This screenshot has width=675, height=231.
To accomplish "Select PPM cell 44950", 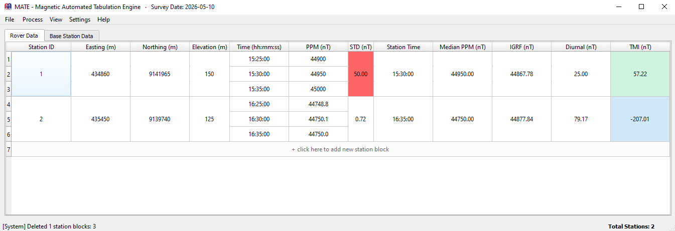I will 318,74.
